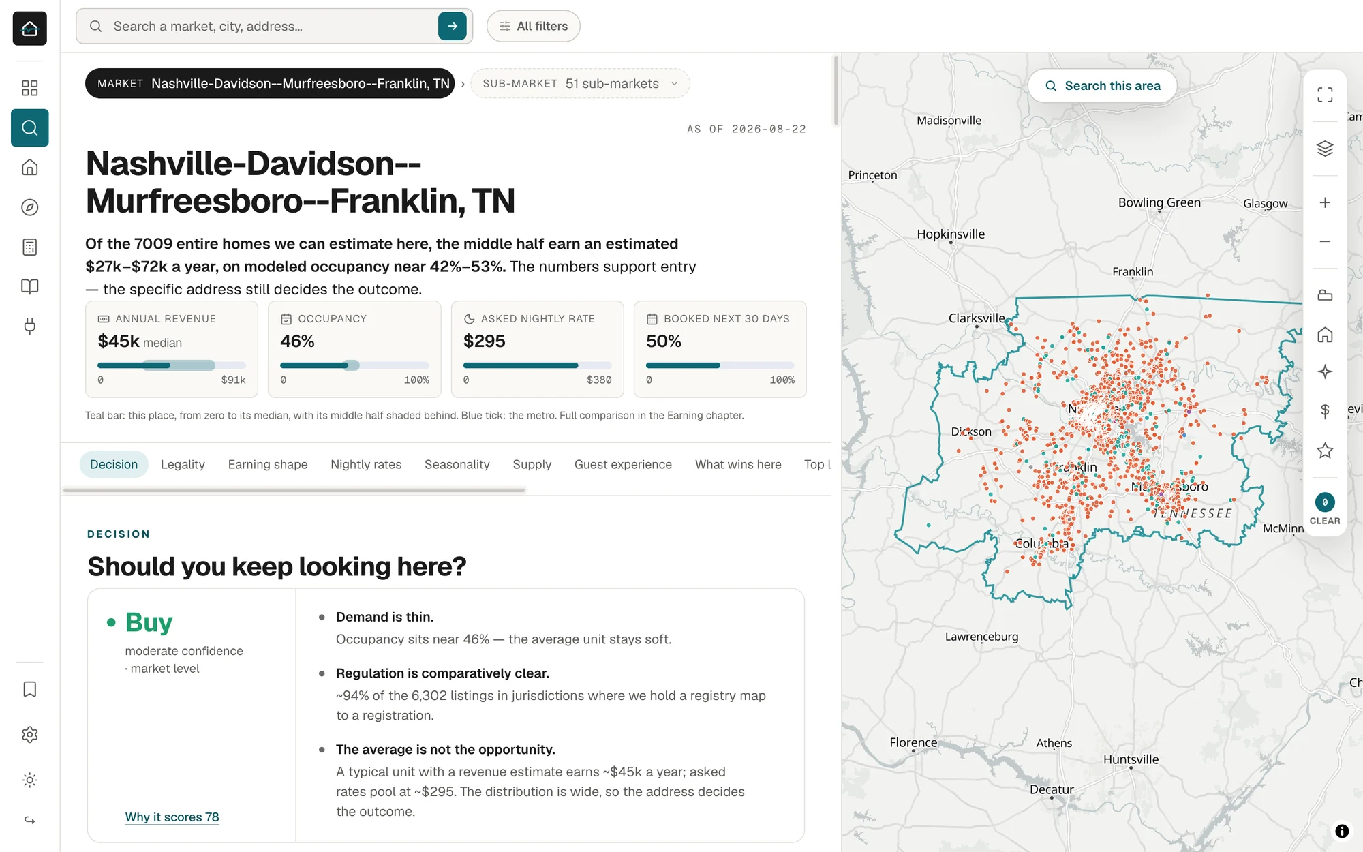1363x852 pixels.
Task: Open the Supply tab
Action: click(x=532, y=464)
